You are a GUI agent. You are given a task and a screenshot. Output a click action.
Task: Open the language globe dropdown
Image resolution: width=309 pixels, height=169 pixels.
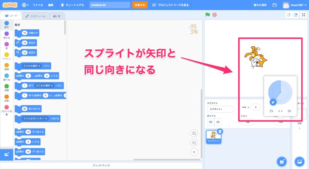click(26, 5)
